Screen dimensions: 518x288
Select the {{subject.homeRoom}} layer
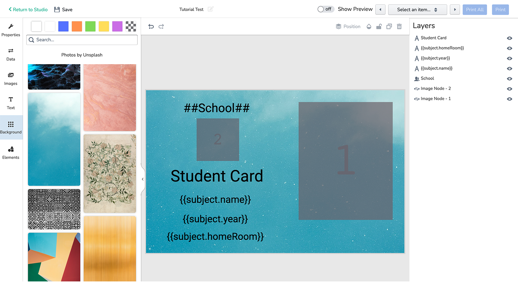[x=442, y=48]
